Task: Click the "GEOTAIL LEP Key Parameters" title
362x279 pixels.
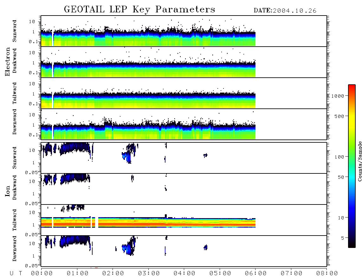Action: (139, 10)
